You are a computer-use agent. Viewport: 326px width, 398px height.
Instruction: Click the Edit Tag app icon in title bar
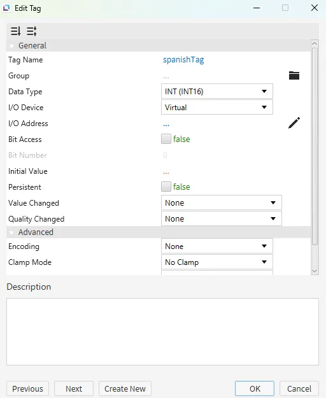[x=6, y=8]
